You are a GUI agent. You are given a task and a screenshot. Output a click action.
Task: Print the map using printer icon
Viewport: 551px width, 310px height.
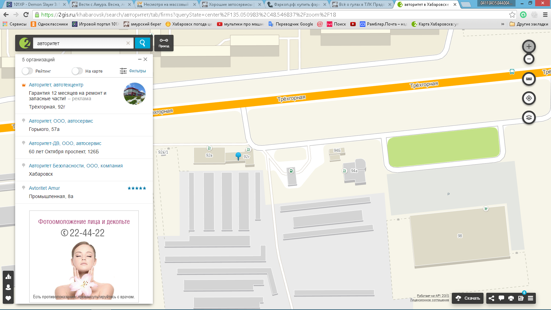pos(511,298)
